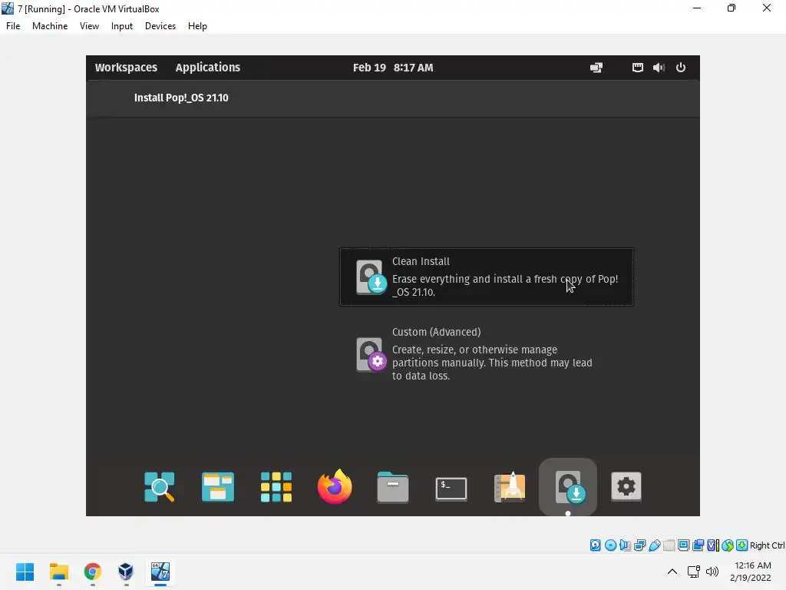Open the power menu icon in top bar
This screenshot has width=786, height=590.
point(680,68)
